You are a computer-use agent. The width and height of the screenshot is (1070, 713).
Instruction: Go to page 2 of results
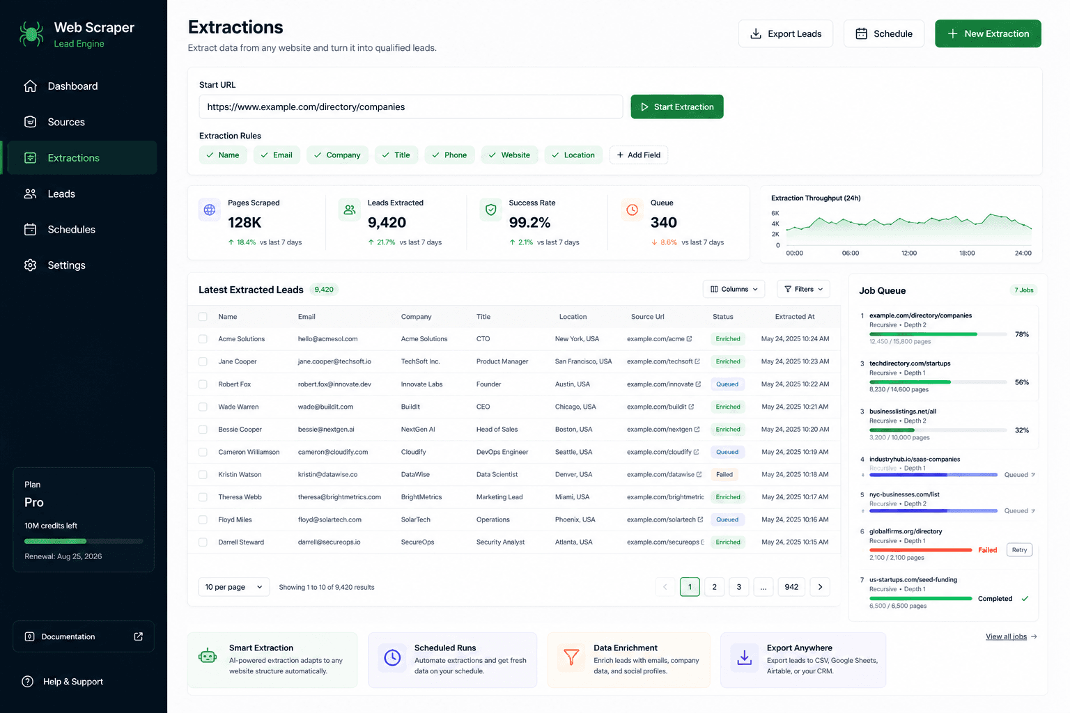tap(714, 587)
